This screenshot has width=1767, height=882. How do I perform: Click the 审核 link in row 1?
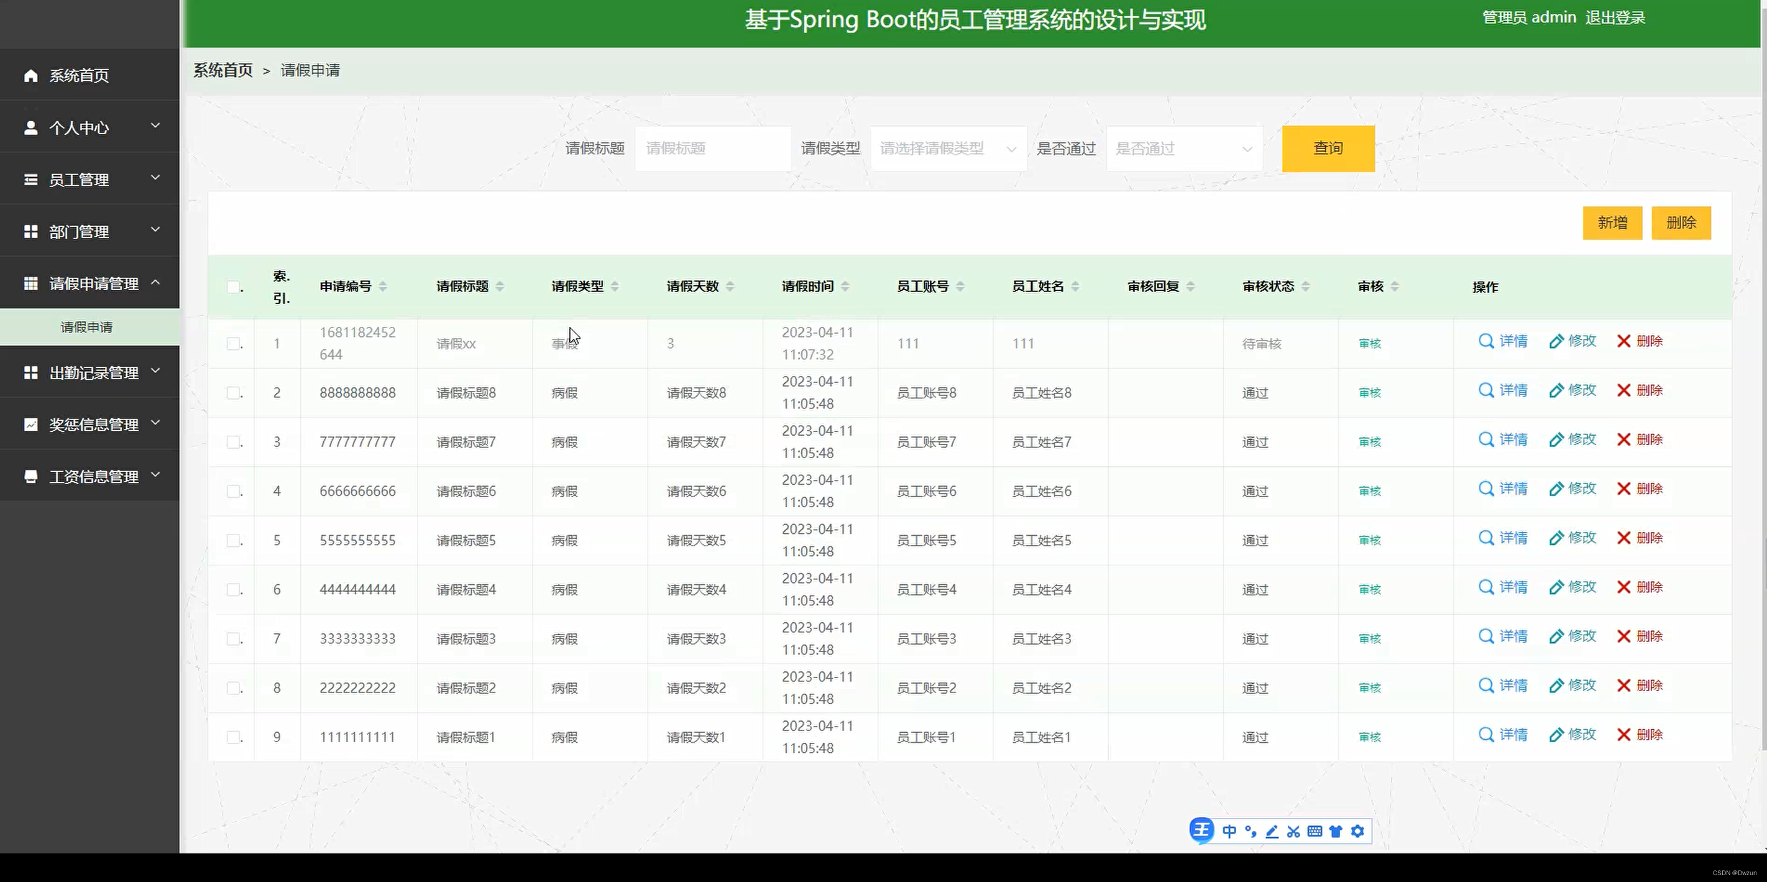point(1370,344)
